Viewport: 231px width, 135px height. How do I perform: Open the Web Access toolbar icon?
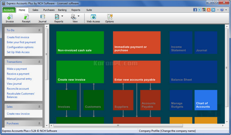point(93,18)
